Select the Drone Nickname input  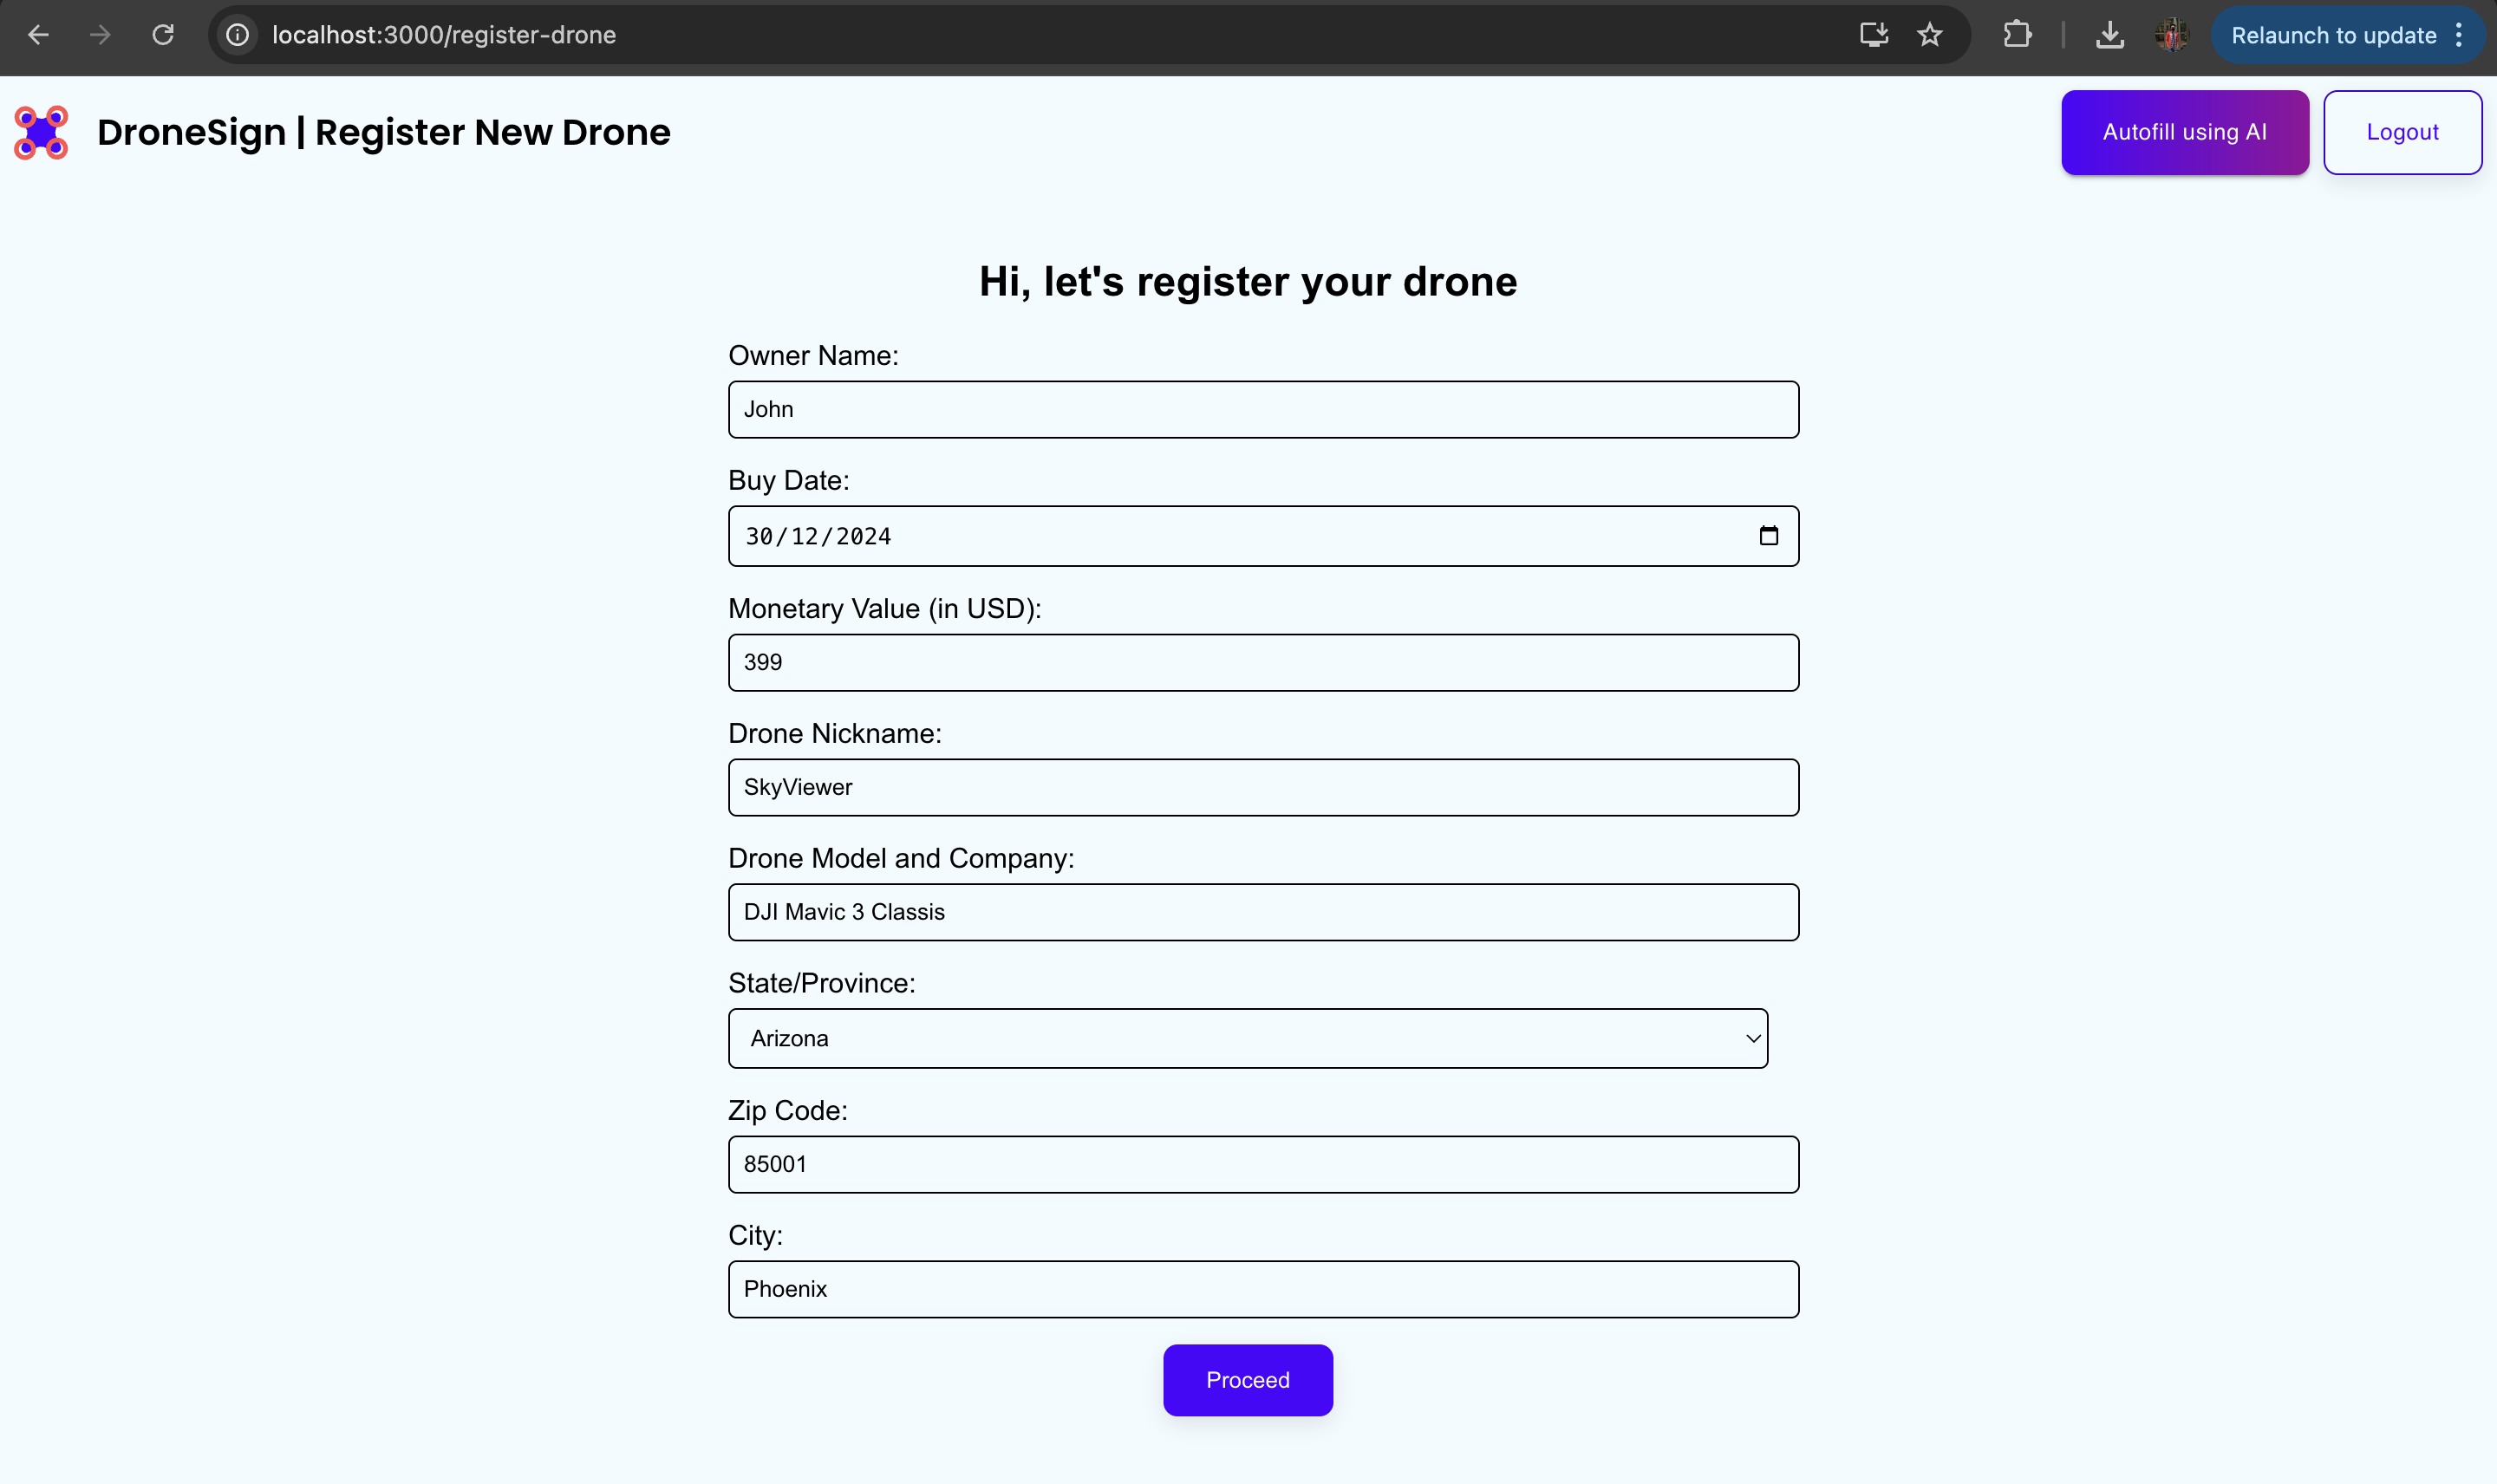click(x=1262, y=787)
